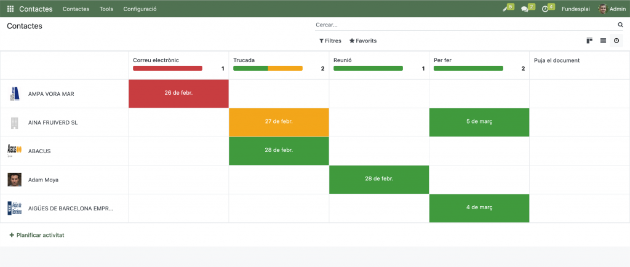
Task: Click the Admin user avatar
Action: click(x=603, y=9)
